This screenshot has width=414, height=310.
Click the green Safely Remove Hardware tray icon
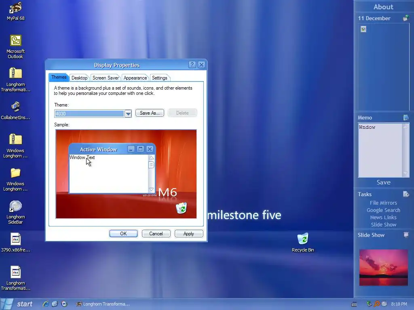coord(369,304)
